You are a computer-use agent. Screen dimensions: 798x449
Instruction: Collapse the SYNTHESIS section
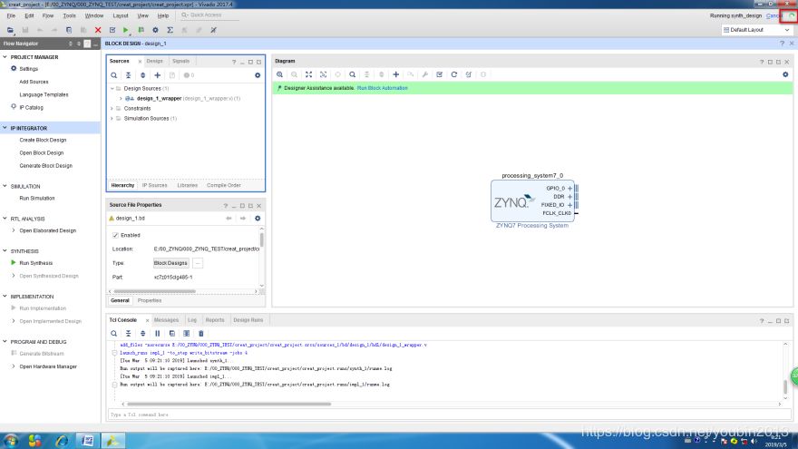coord(5,251)
